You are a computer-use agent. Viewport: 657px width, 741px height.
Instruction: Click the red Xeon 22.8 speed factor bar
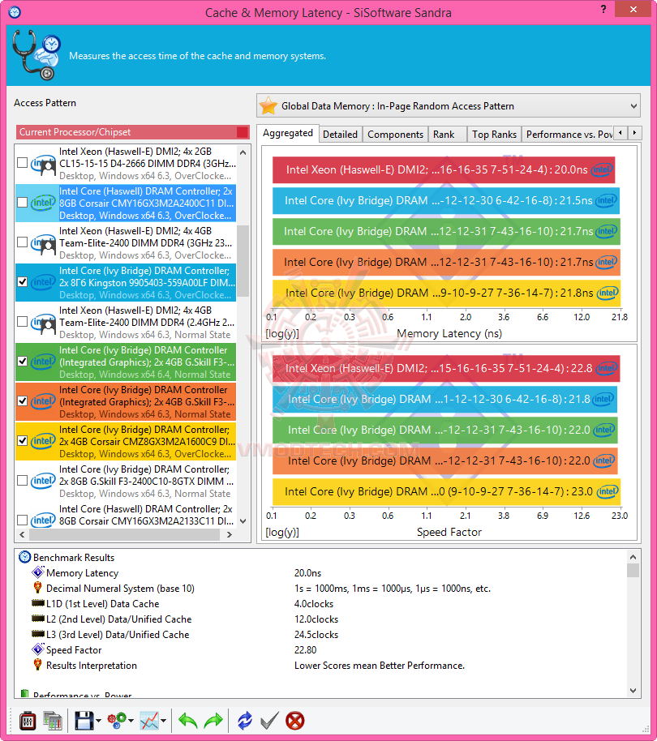pos(446,368)
